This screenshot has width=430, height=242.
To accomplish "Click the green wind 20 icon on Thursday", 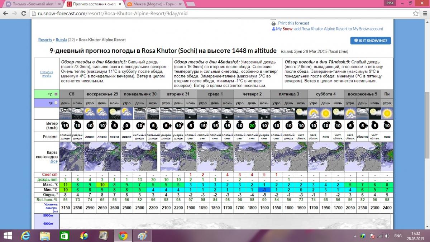I will point(252,125).
